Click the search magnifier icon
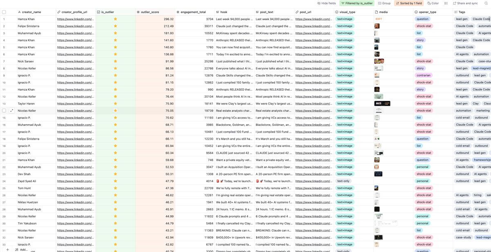Image resolution: width=491 pixels, height=252 pixels. point(486,3)
